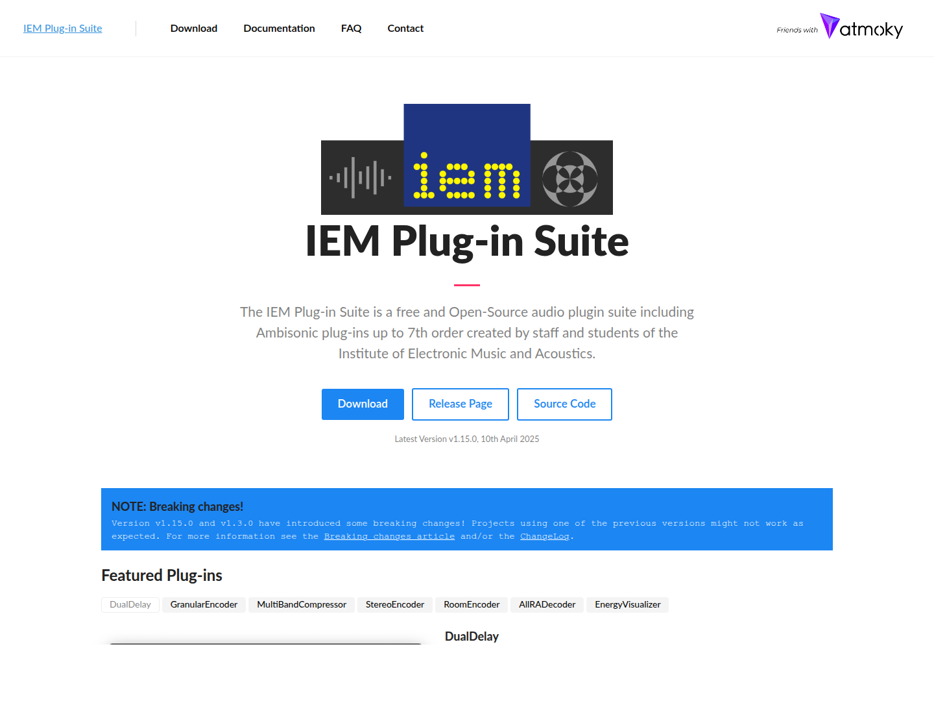Select the EnergyVisualizer plug-in tab
934x701 pixels.
pyautogui.click(x=628, y=604)
